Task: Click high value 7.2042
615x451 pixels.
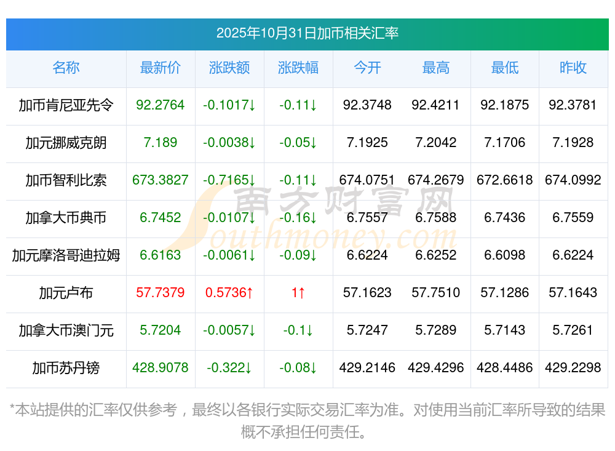Action: point(436,142)
